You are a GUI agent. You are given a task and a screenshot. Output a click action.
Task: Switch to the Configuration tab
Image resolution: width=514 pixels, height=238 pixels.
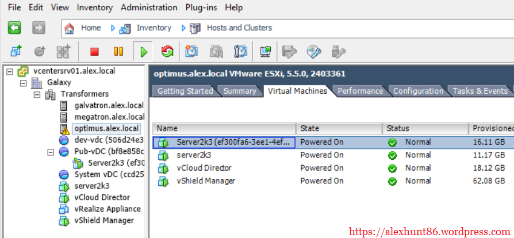pyautogui.click(x=418, y=91)
